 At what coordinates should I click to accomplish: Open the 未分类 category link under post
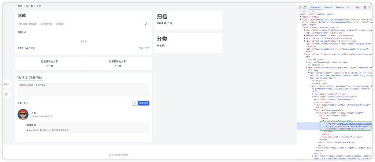click(x=30, y=48)
